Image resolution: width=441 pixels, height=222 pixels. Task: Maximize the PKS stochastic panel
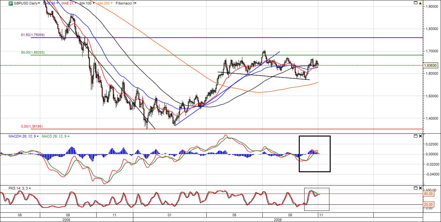(x=415, y=188)
